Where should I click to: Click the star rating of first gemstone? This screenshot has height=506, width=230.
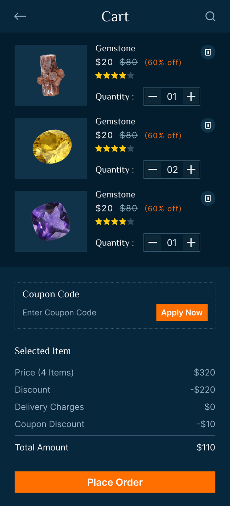point(115,76)
